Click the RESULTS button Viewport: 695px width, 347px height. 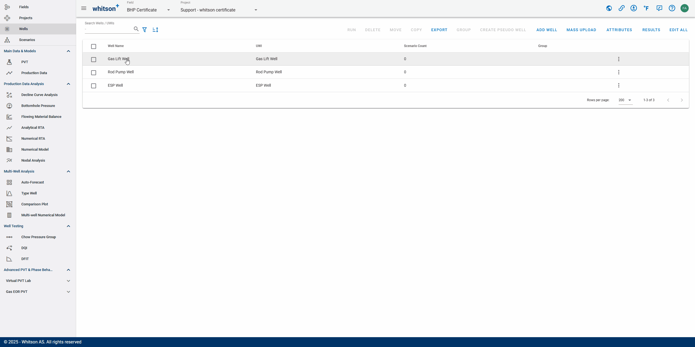click(x=651, y=30)
